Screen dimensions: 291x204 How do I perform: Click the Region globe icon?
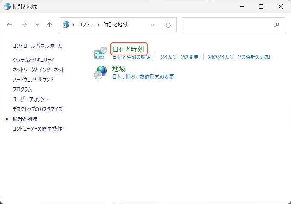point(100,73)
